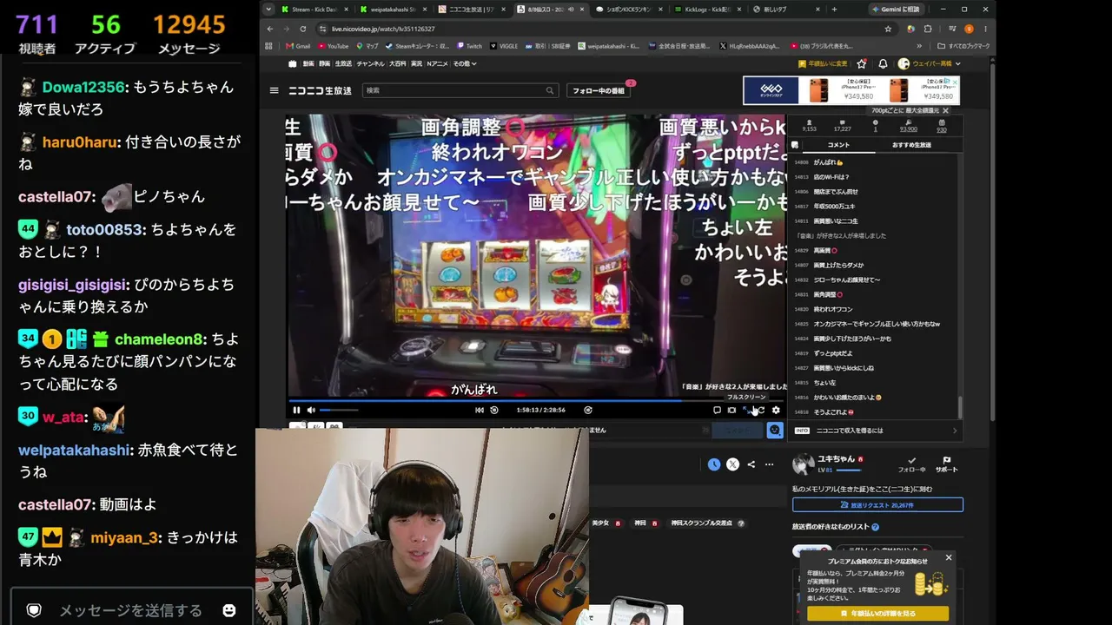Switch to the Stream - Kick Dashboard tab

[314, 10]
